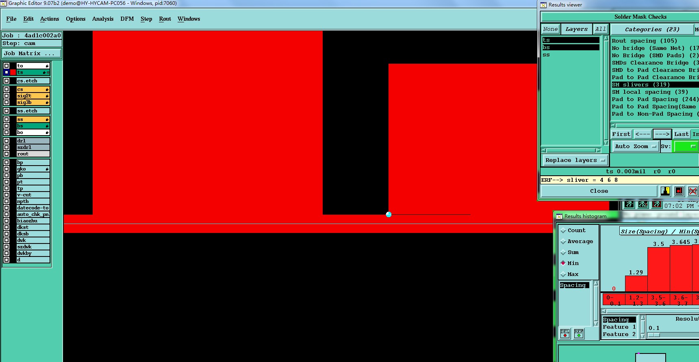Select Feature 1 in histogram list
Image resolution: width=699 pixels, height=362 pixels.
(619, 327)
